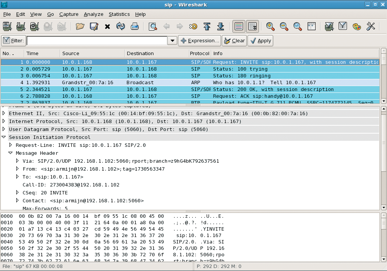Print packets printer icon

coord(135,26)
